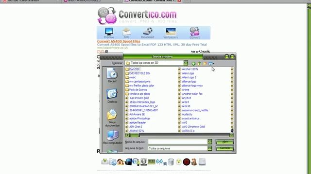311x174 pixels.
Task: Select the AIM Chat I file
Action: (134, 127)
